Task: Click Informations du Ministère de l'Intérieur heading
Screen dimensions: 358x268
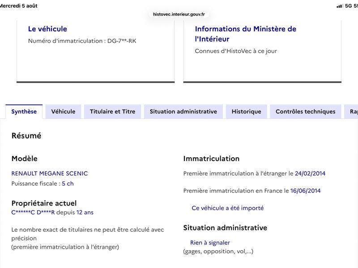Action: click(x=245, y=34)
